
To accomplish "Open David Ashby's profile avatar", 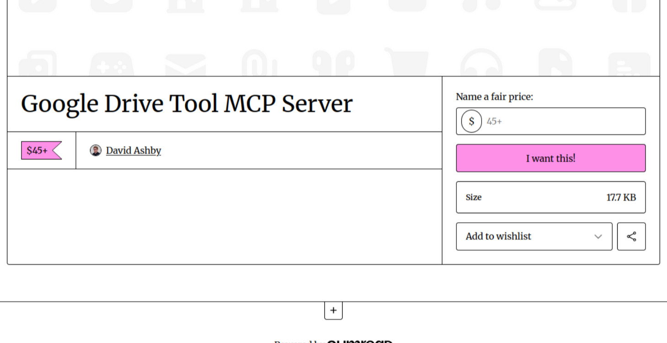I will tap(95, 151).
